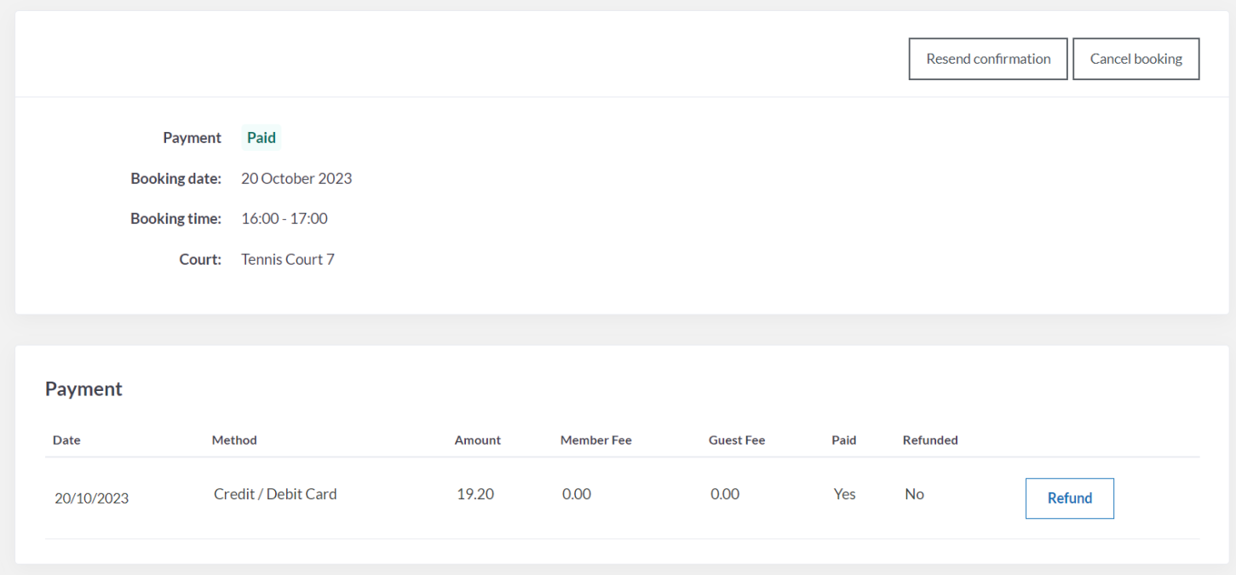Click the Refunded column header
This screenshot has height=575, width=1236.
pos(930,440)
